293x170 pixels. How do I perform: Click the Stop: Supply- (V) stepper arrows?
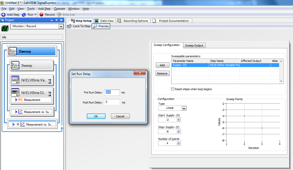(179, 131)
